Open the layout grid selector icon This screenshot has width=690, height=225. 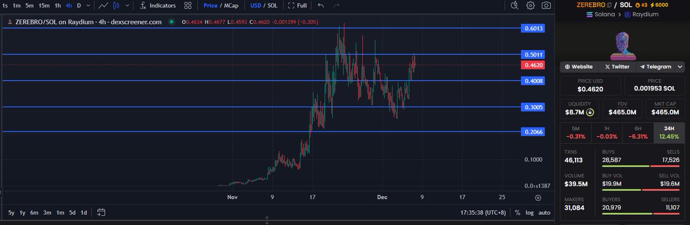[x=187, y=5]
